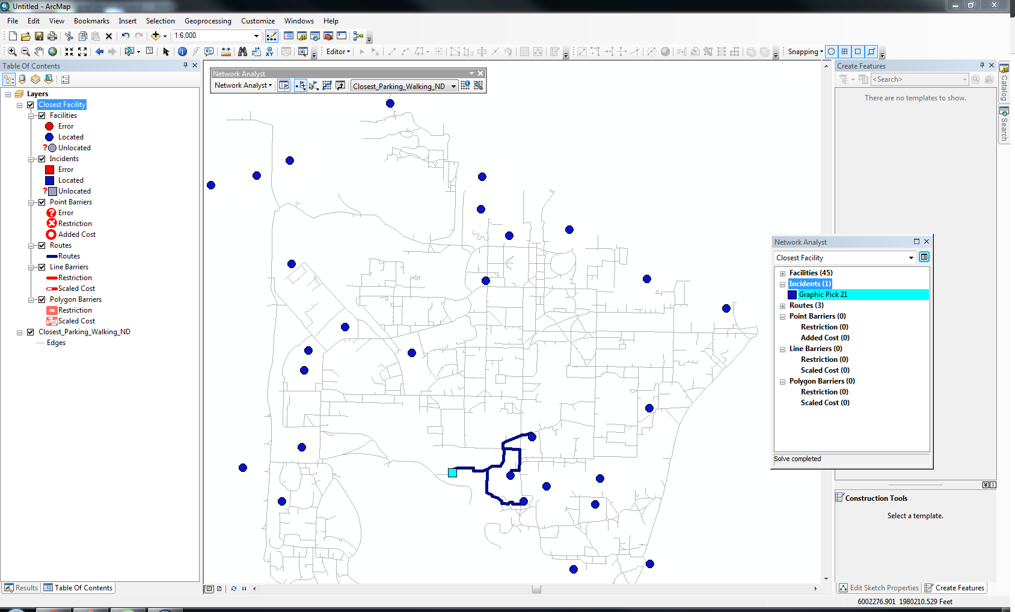Viewport: 1015px width, 612px height.
Task: Toggle Facilities sublayer checkbox
Action: click(x=41, y=115)
